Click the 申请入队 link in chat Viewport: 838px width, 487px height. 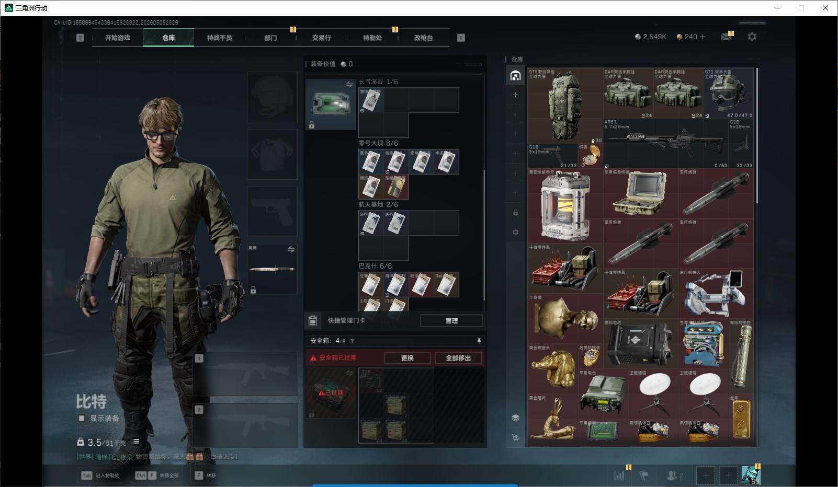(223, 457)
